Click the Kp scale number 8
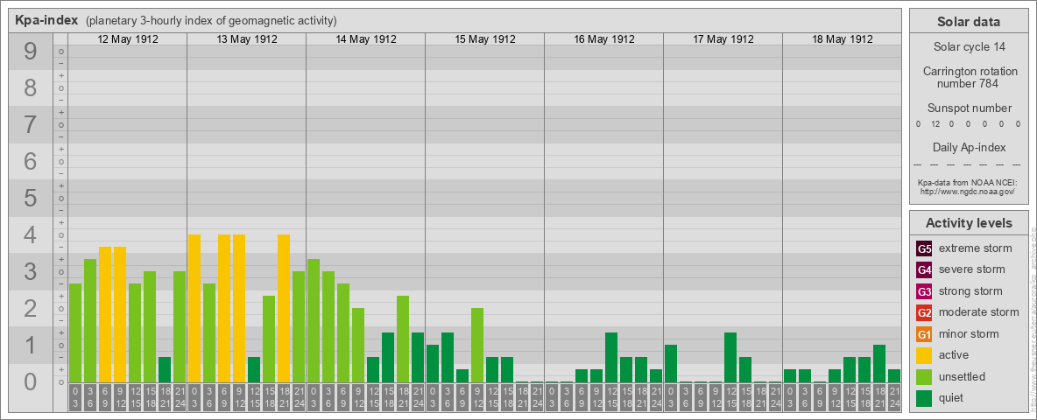 point(31,87)
